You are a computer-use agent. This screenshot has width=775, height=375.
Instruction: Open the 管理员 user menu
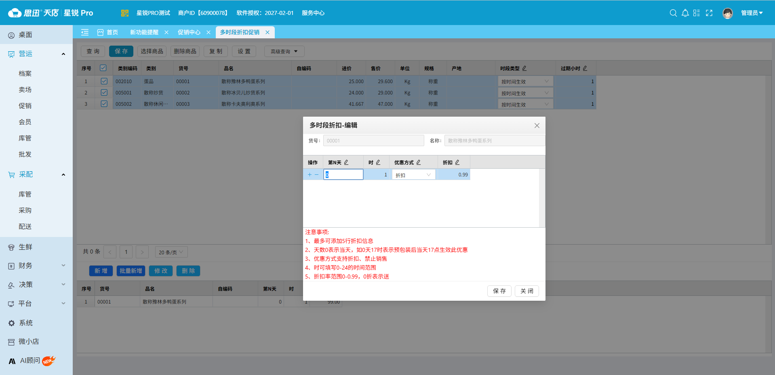(751, 13)
